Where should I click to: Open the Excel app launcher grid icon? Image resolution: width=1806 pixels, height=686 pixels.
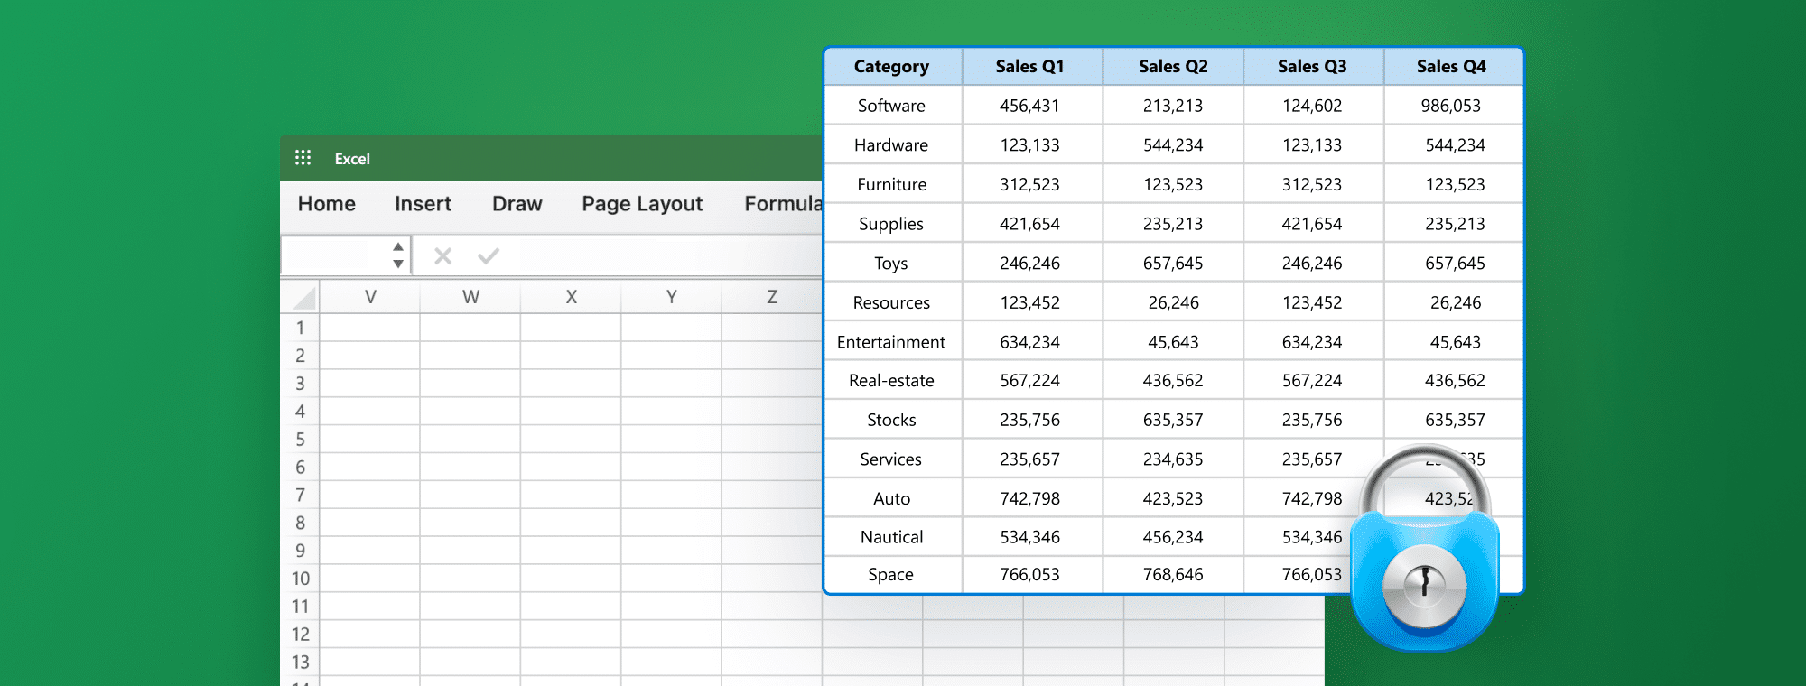point(303,158)
